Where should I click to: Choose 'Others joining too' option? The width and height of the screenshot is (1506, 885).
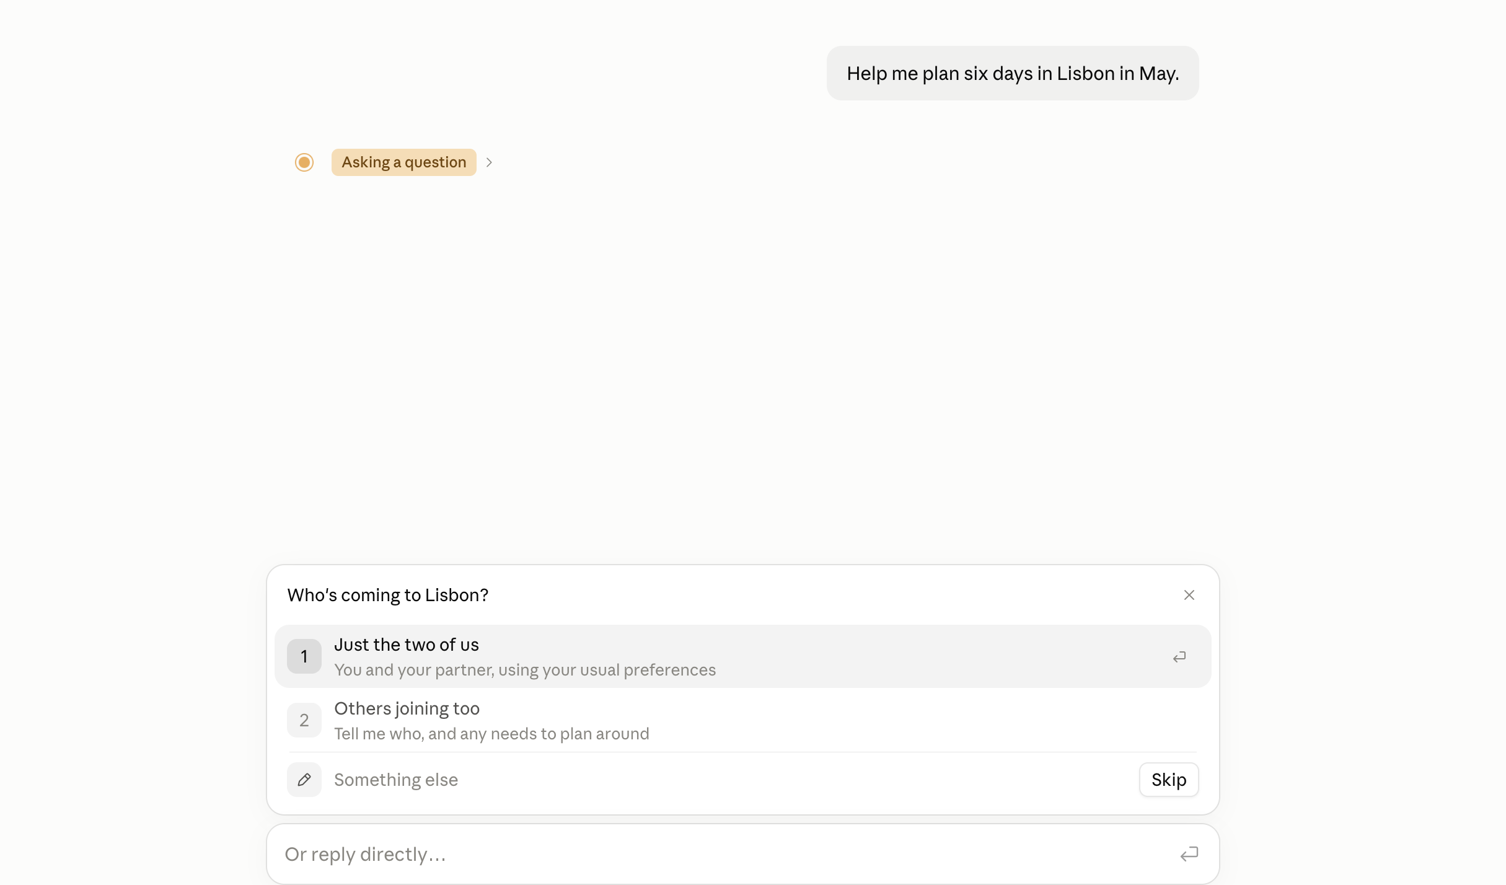tap(742, 720)
